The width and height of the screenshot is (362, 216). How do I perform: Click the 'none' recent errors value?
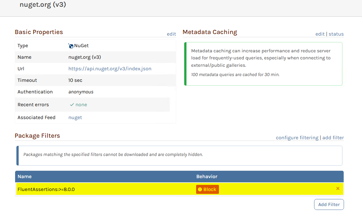pyautogui.click(x=81, y=105)
